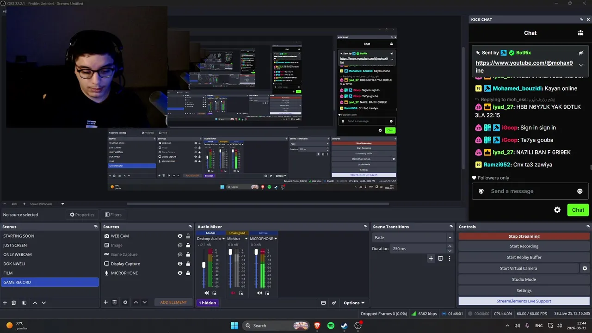Hide the WEB CAM source
Screen dimensions: 592x333
(180, 236)
